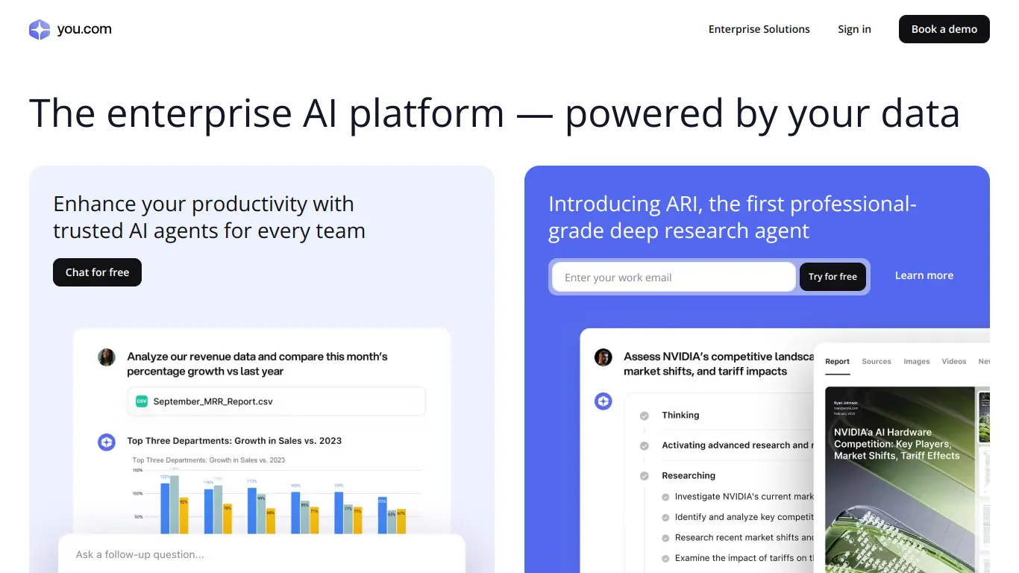
Task: Click 'Enhance your productivity' heading text
Action: tap(209, 217)
